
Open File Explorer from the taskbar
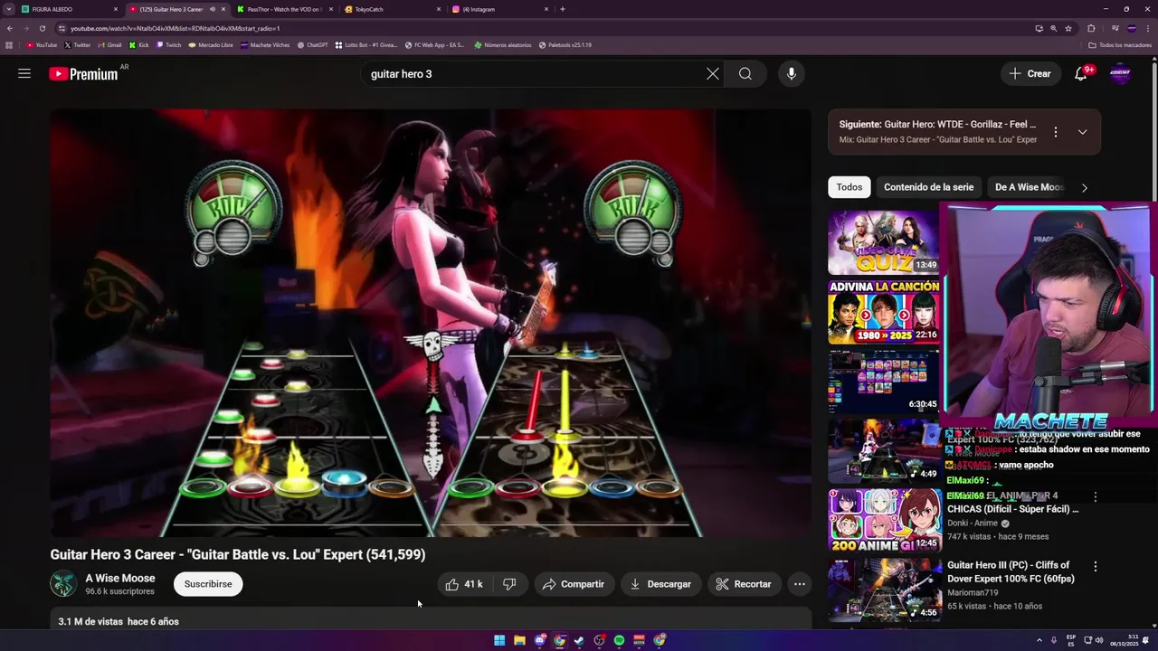pos(519,640)
